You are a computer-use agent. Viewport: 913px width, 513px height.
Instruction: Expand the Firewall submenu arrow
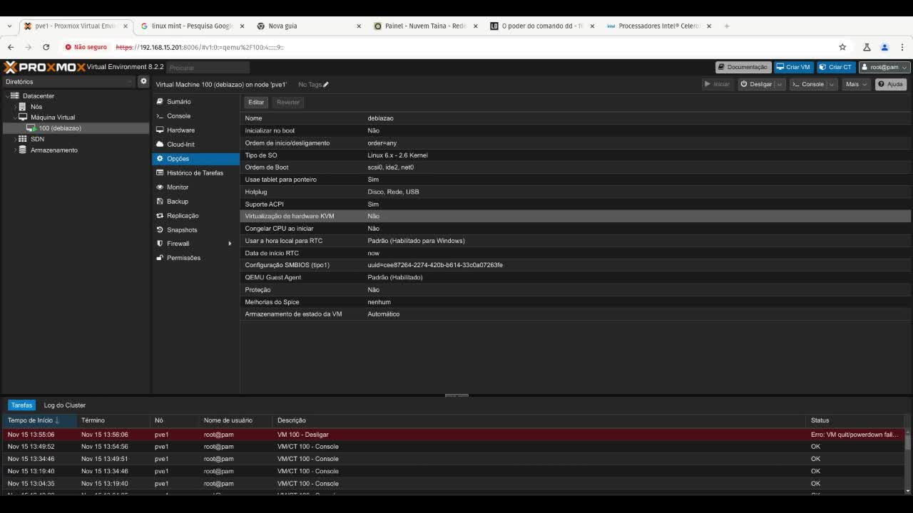click(x=230, y=244)
